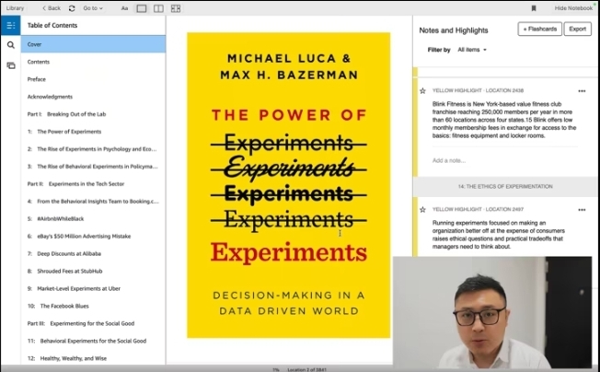This screenshot has height=372, width=600.
Task: Create flashcards with + Flashcards button
Action: [x=539, y=29]
